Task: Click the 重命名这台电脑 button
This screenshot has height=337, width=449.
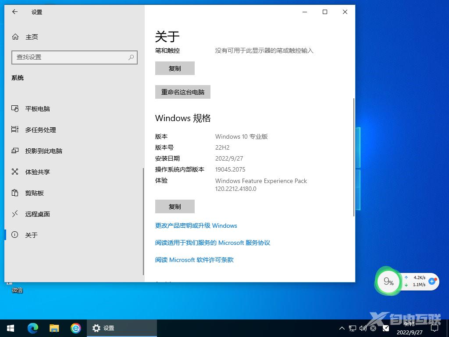Action: point(182,92)
